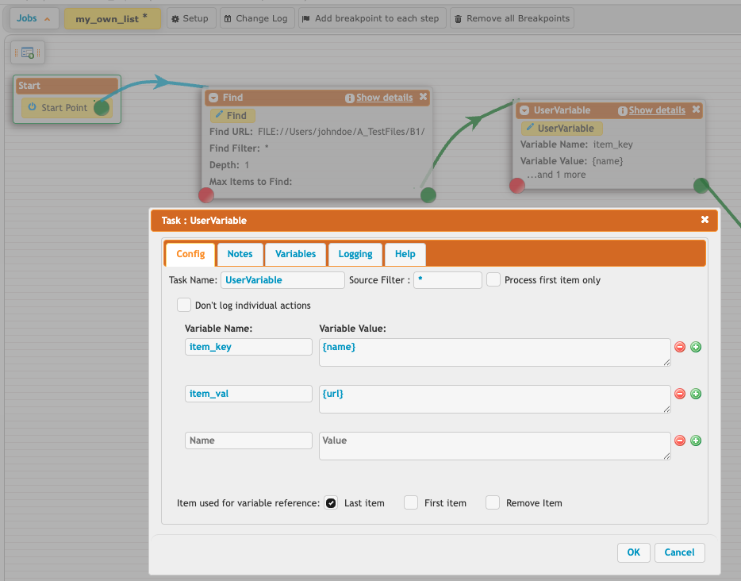
Task: Click the Find task red failure connector
Action: 206,195
